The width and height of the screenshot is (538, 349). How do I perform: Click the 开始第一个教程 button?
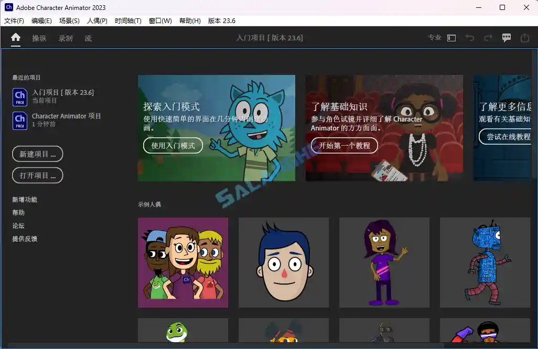click(345, 145)
